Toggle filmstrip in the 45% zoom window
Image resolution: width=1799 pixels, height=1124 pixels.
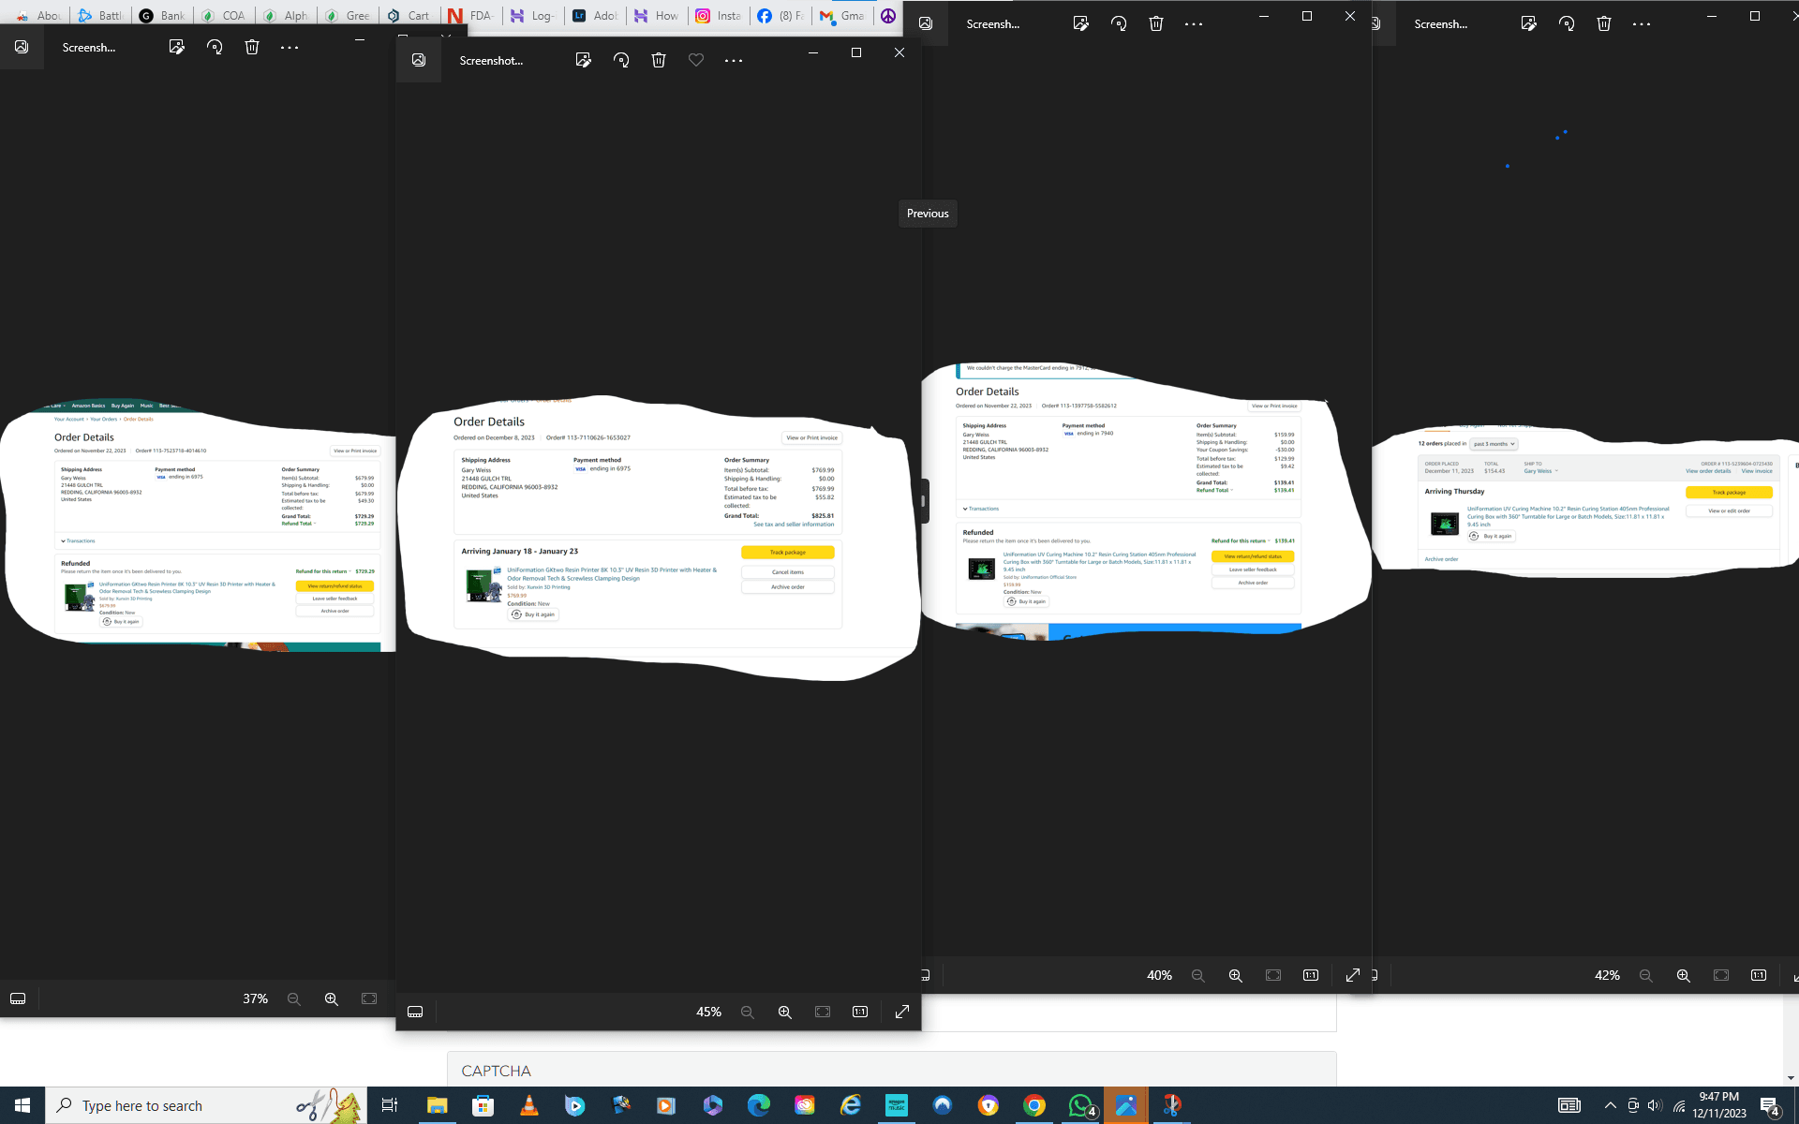pyautogui.click(x=415, y=1012)
